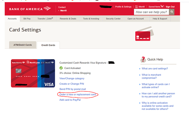Screen dimensions: 189x127
Task: Click the Sign Out link
Action: tap(170, 7)
